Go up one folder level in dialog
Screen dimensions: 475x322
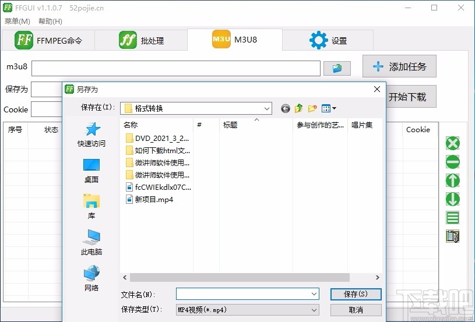298,108
